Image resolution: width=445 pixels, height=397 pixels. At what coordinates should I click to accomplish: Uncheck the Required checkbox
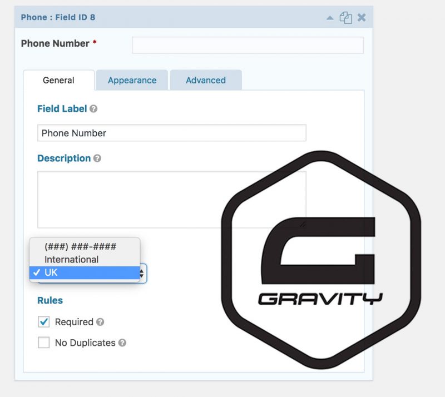coord(44,322)
